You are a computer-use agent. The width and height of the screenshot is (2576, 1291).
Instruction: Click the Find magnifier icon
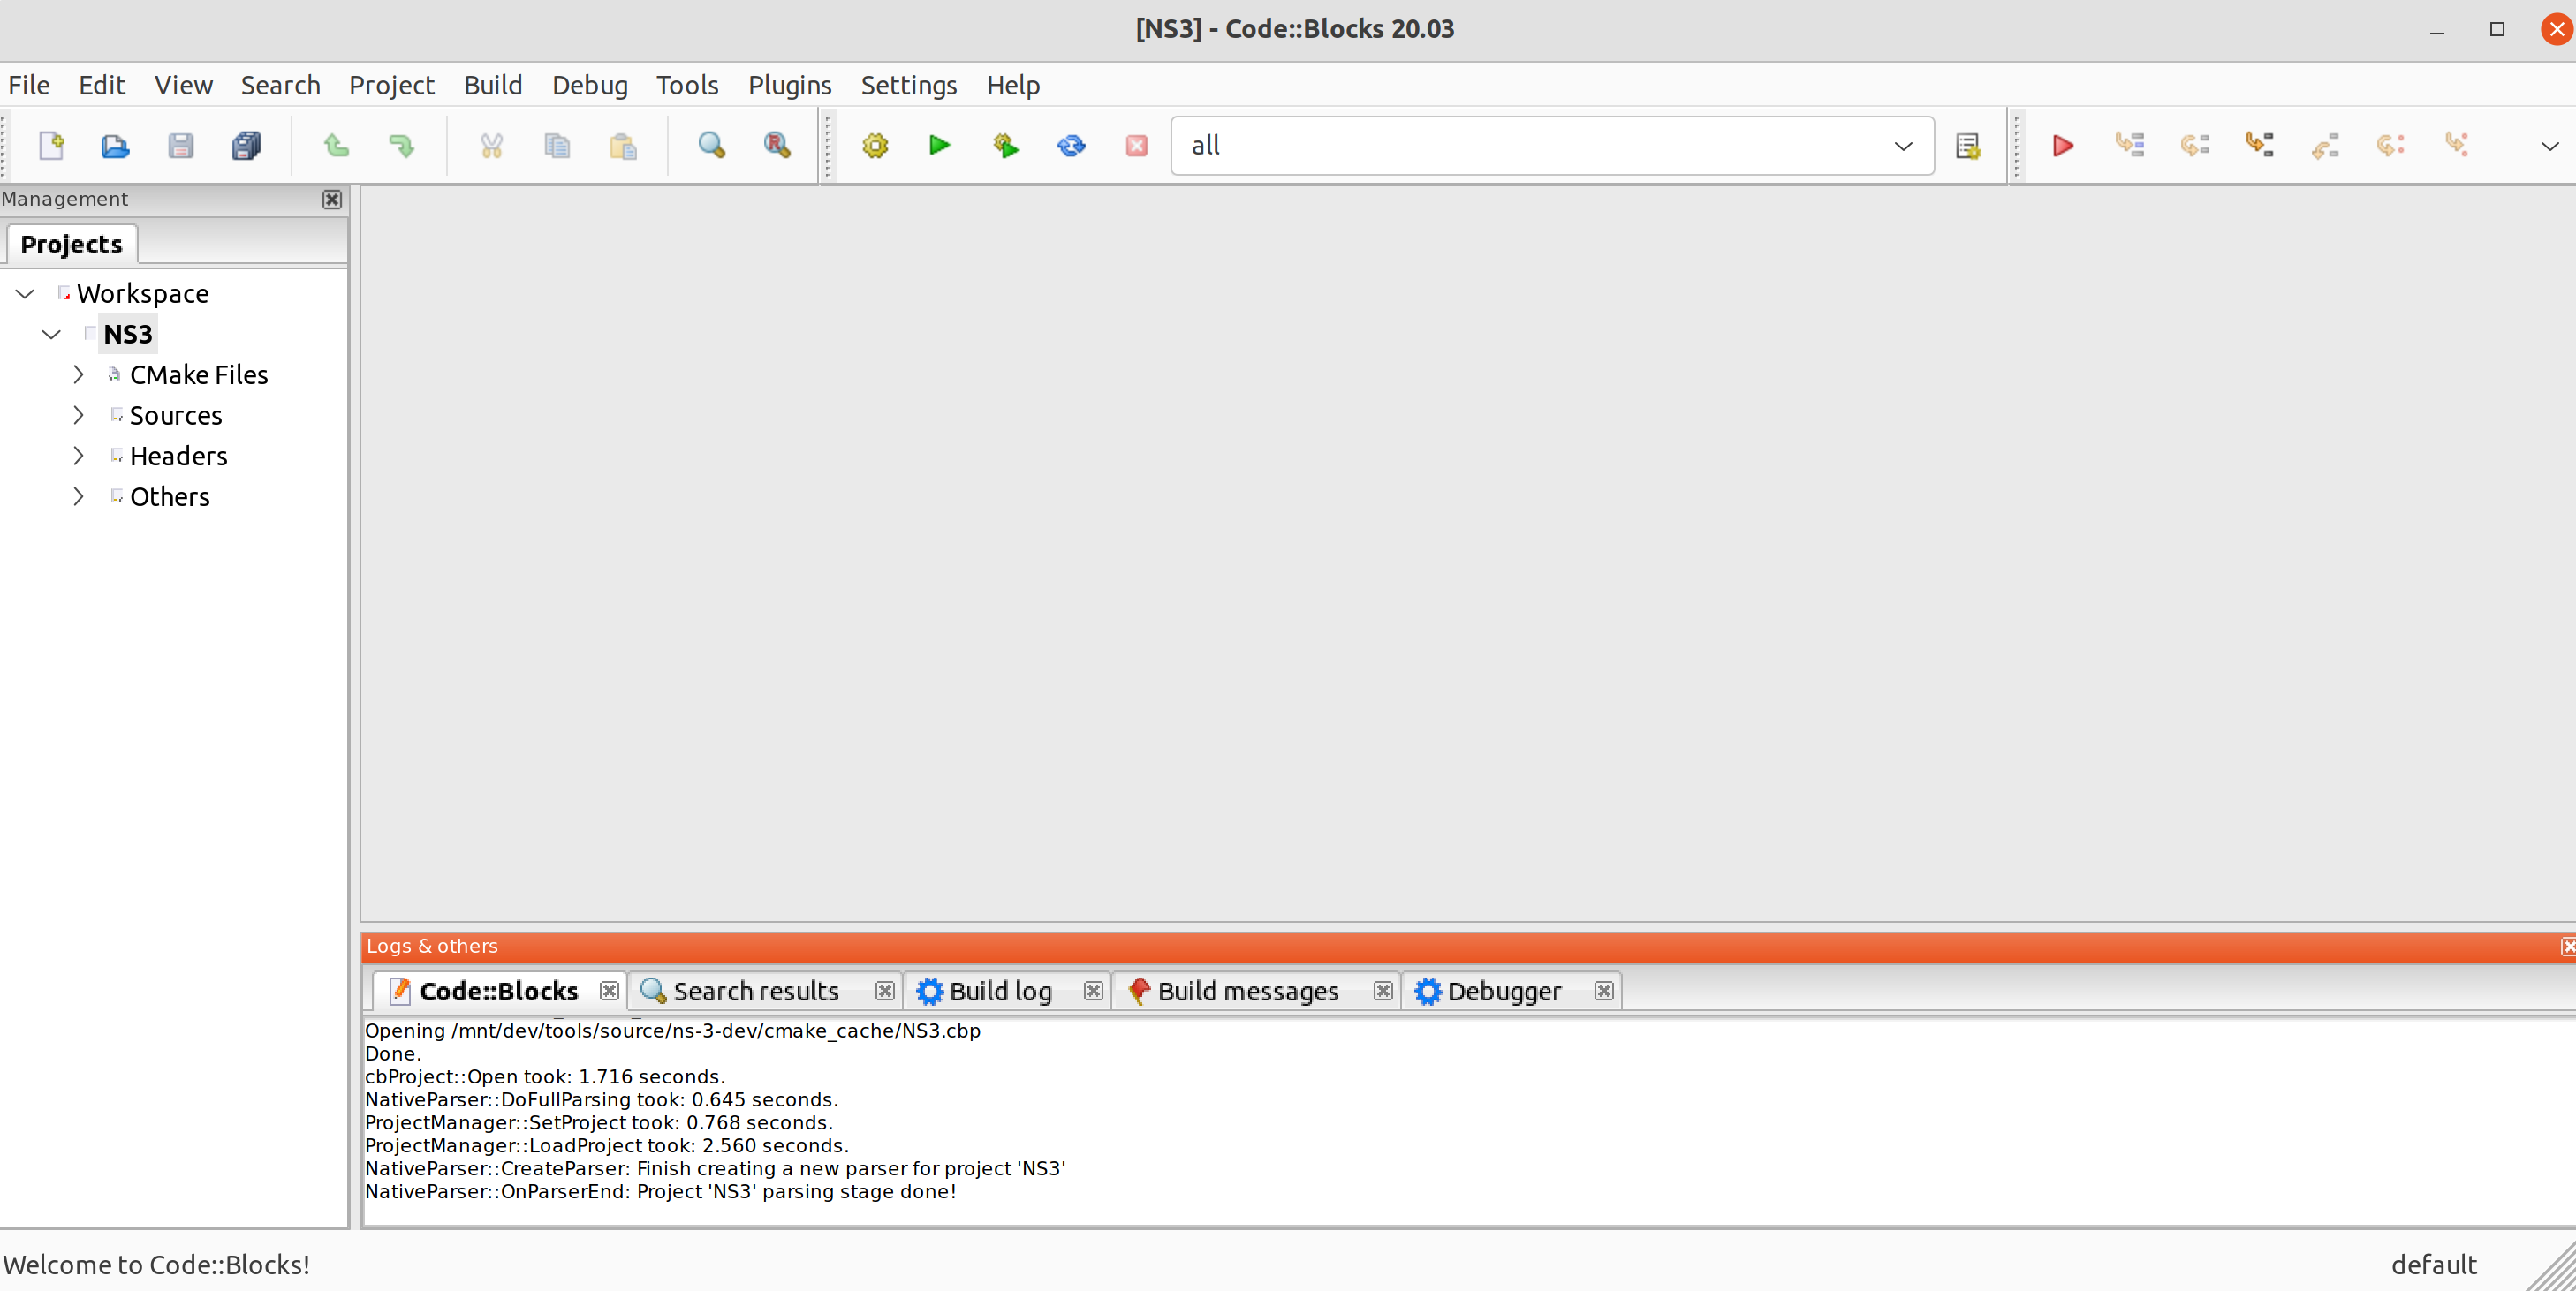pos(711,146)
